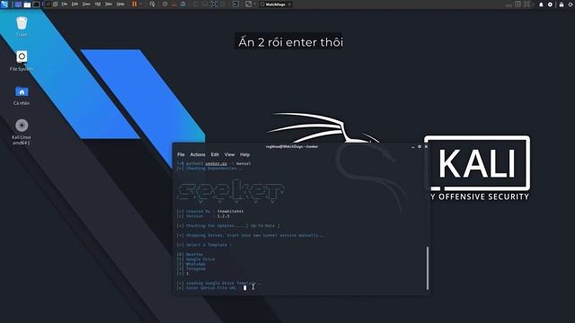The width and height of the screenshot is (575, 323).
Task: Open the Kali Linux amd64 disc icon
Action: 22,126
